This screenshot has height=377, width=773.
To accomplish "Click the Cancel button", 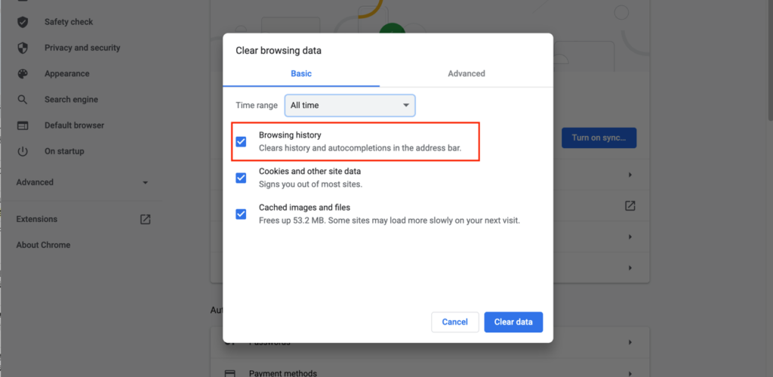I will (454, 322).
